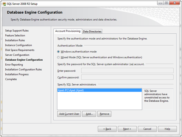Click Setup Support Rules step
Viewport: 182px width, 137px height.
pos(17,30)
